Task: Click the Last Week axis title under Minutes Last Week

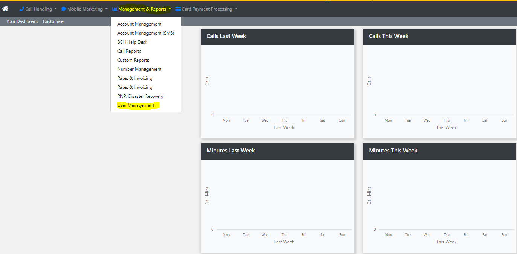Action: tap(284, 242)
